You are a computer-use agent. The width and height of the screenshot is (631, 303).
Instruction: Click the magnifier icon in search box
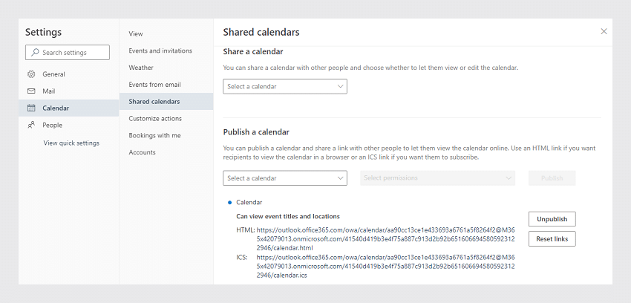[36, 52]
